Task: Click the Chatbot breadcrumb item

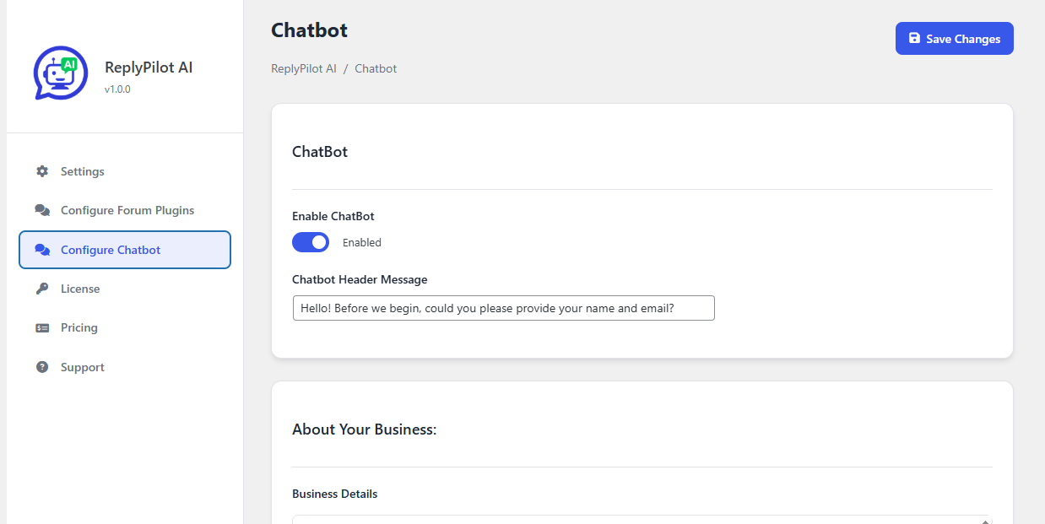Action: tap(376, 68)
